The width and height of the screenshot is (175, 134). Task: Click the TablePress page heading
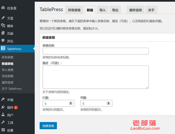pyautogui.click(x=51, y=10)
